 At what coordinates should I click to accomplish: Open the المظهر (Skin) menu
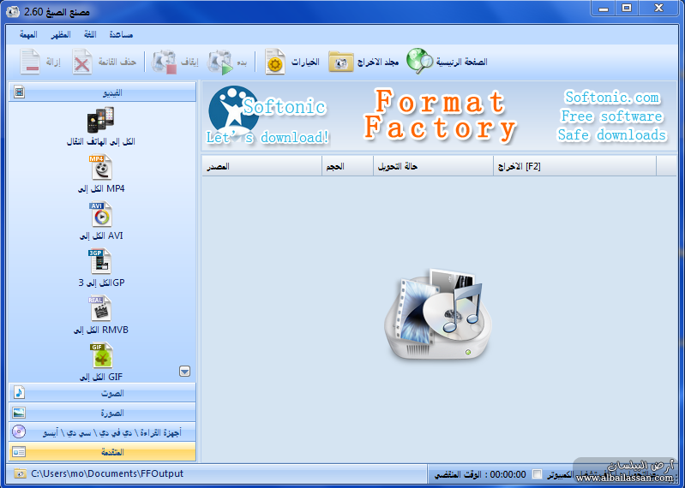tap(60, 34)
